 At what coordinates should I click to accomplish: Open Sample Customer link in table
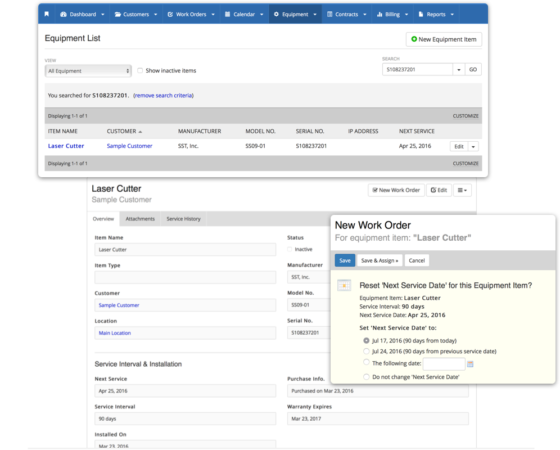[x=130, y=146]
